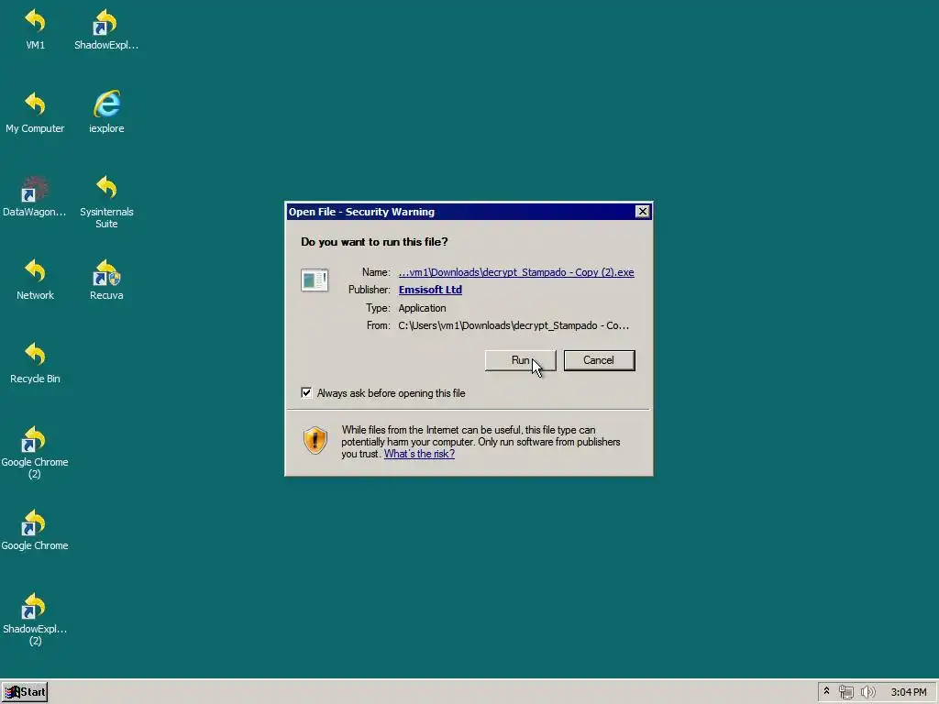
Task: Click the Run button
Action: pos(521,360)
